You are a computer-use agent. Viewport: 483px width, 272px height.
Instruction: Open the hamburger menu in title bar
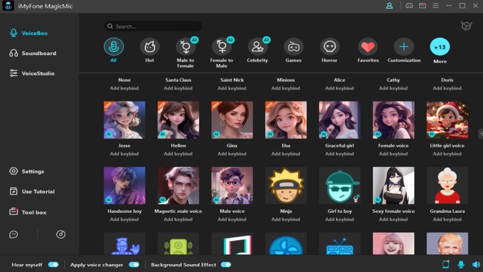435,5
